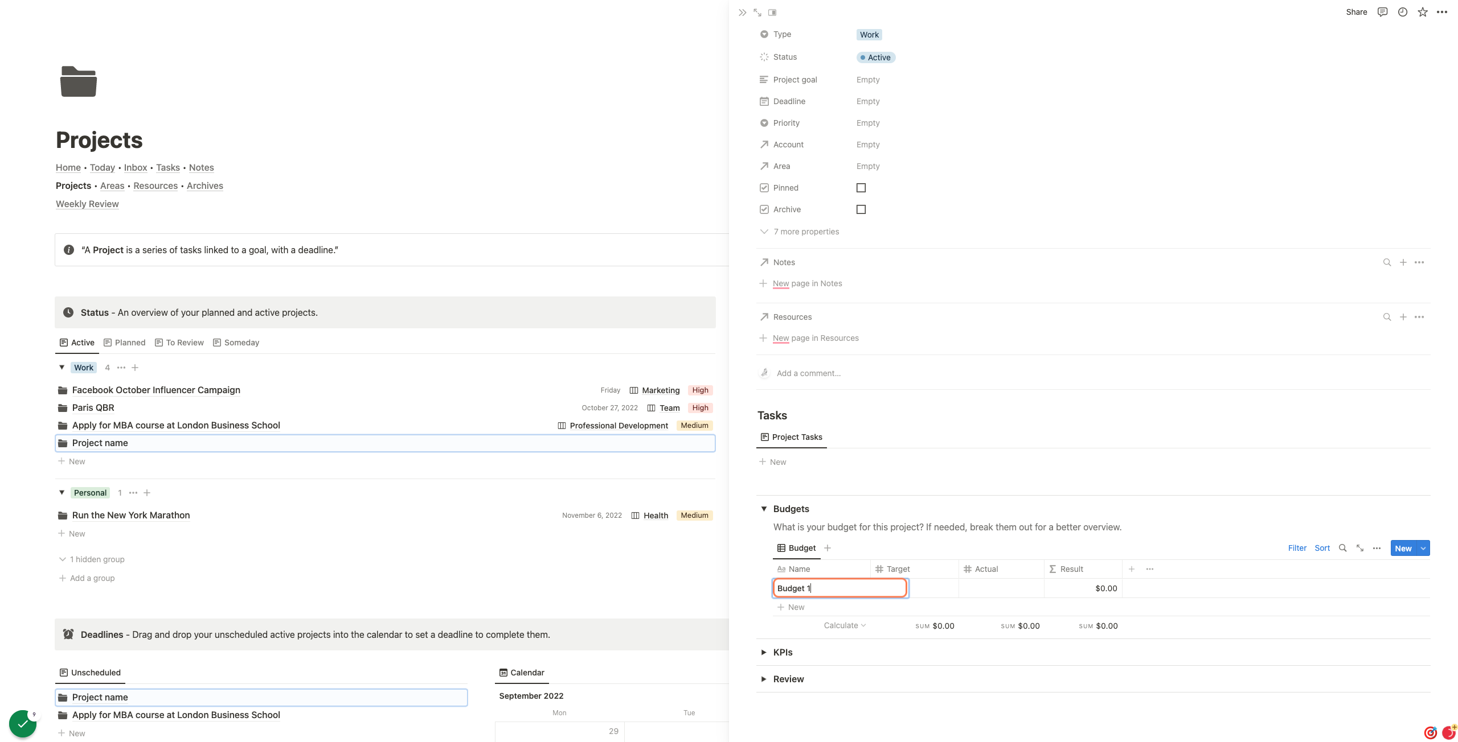Image resolution: width=1458 pixels, height=742 pixels.
Task: Switch to the To Review tab
Action: [179, 343]
